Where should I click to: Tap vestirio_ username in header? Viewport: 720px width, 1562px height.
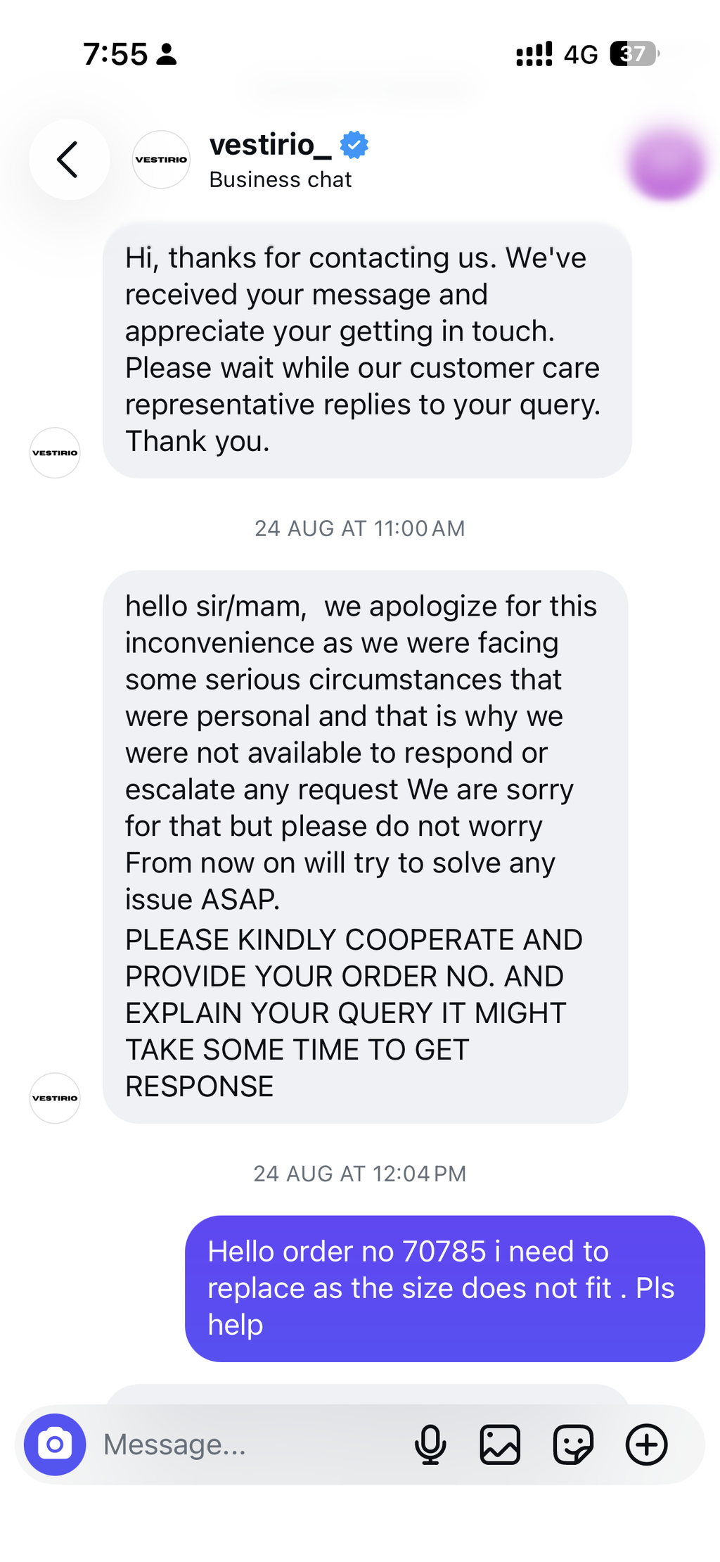pyautogui.click(x=270, y=144)
